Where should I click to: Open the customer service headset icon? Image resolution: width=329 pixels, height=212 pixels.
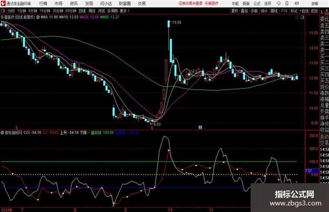[x=279, y=3]
